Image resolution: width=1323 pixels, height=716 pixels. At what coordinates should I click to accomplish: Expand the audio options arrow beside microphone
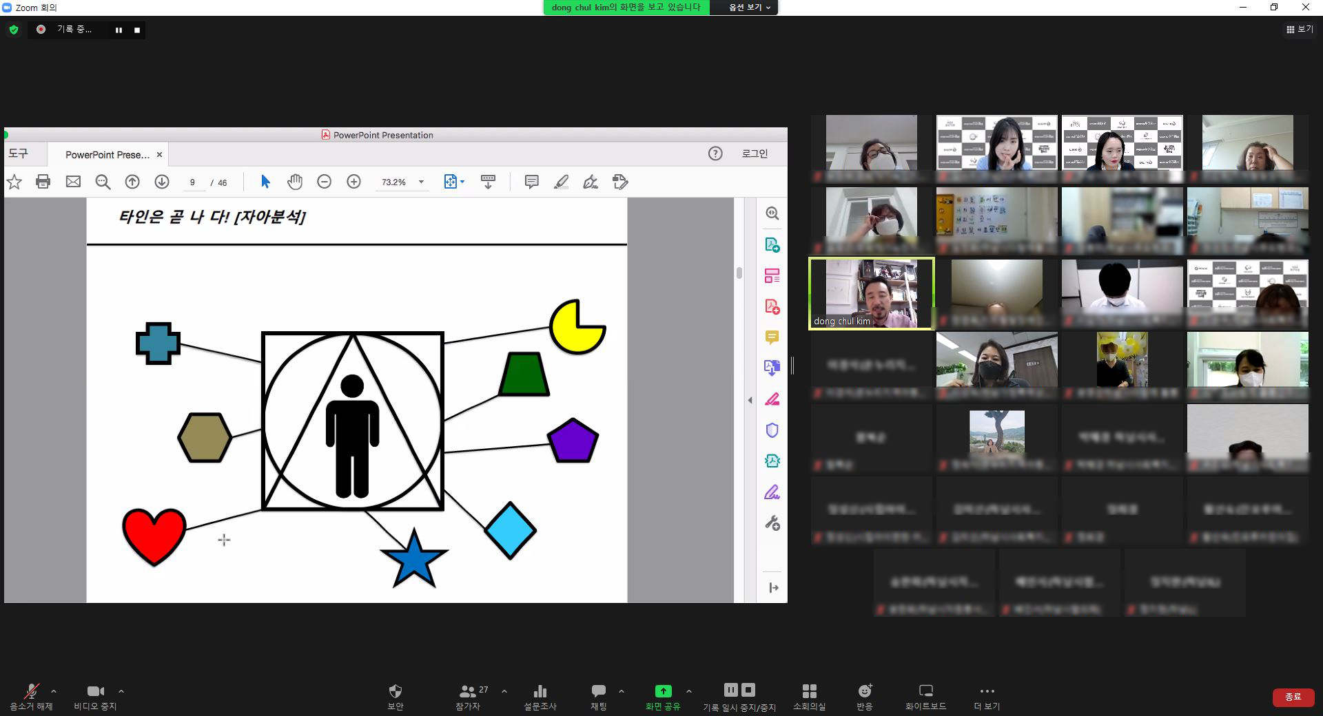[x=54, y=691]
